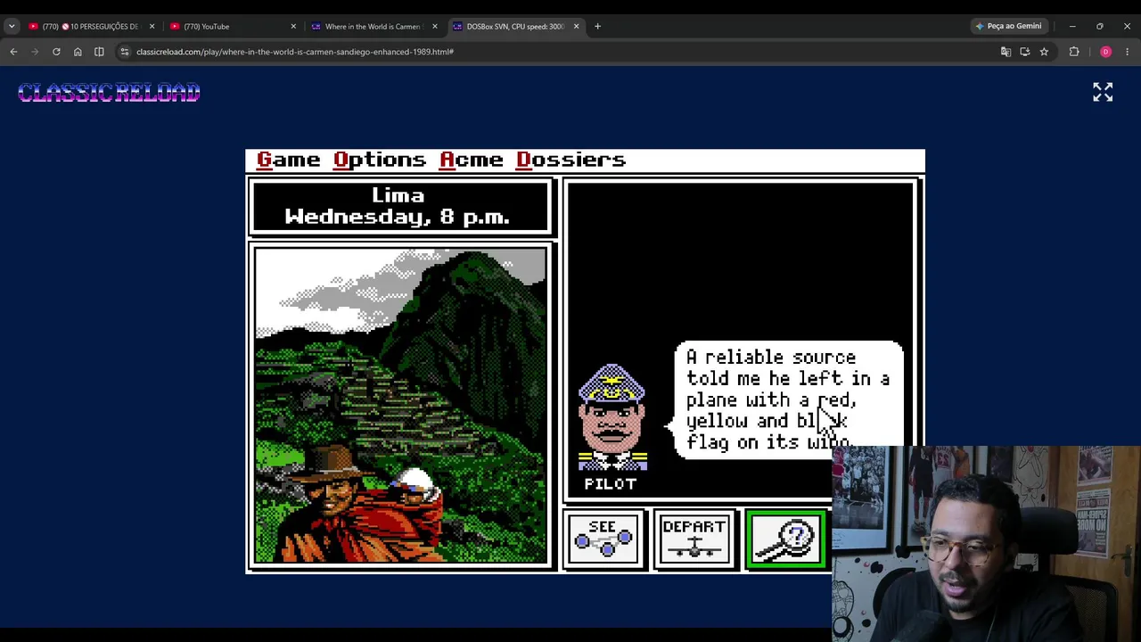Open the browser side panel
This screenshot has height=642, width=1141.
pos(99,52)
